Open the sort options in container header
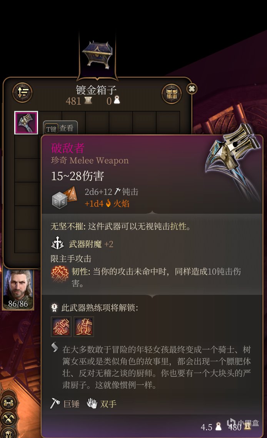267x438 pixels. tap(22, 92)
